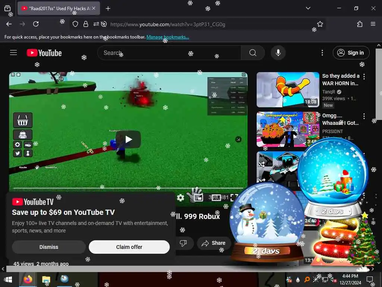Open options for 'Omgg.... Whaaaat I Got' video
Image resolution: width=382 pixels, height=287 pixels.
pyautogui.click(x=364, y=116)
